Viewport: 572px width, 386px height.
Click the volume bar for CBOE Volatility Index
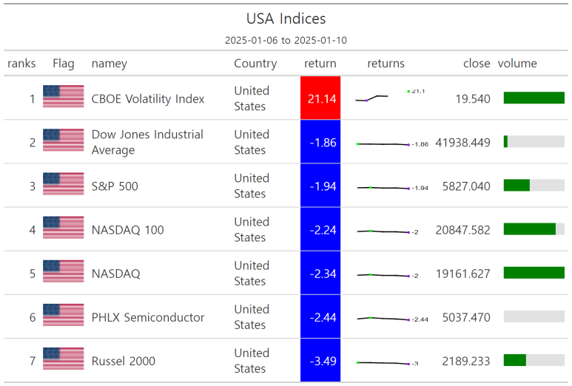[534, 98]
